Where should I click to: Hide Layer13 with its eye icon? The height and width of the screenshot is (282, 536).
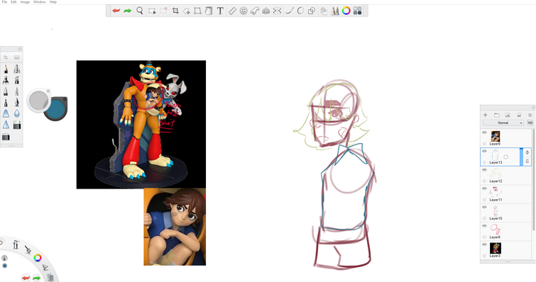point(484,151)
